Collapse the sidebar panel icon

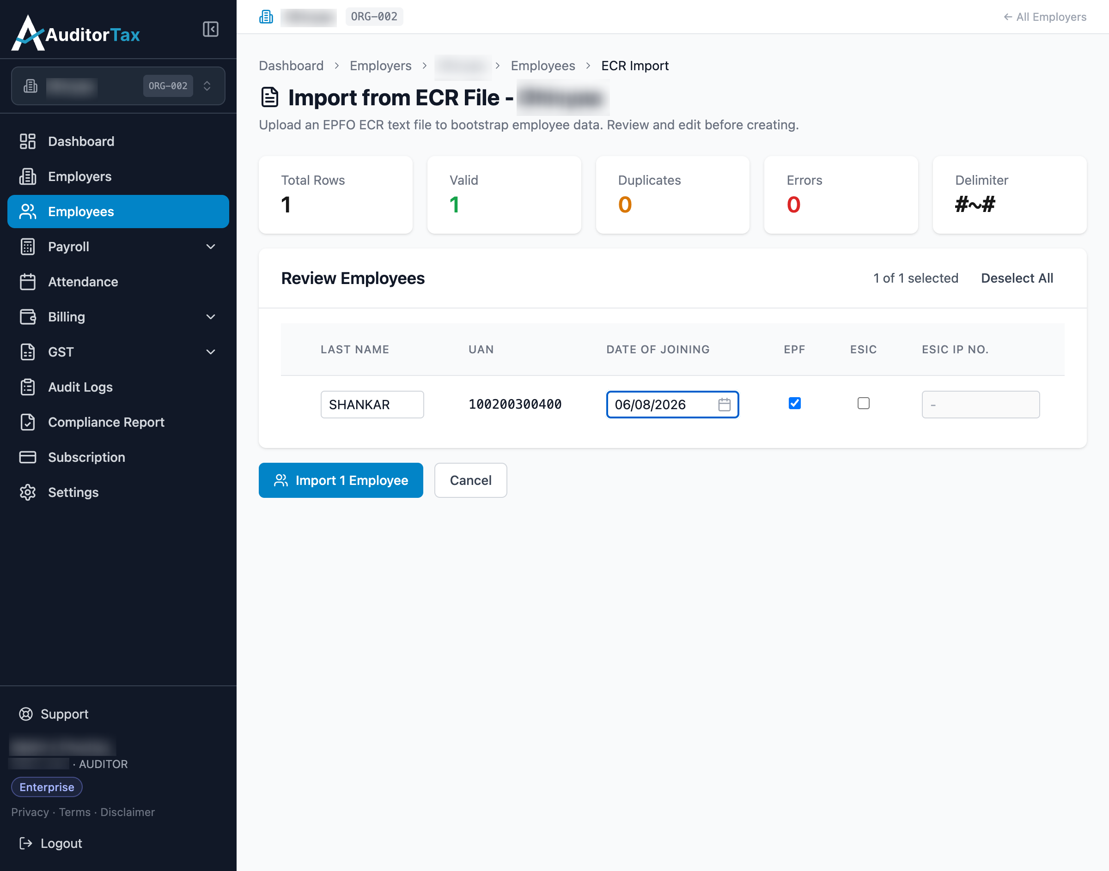pos(210,29)
